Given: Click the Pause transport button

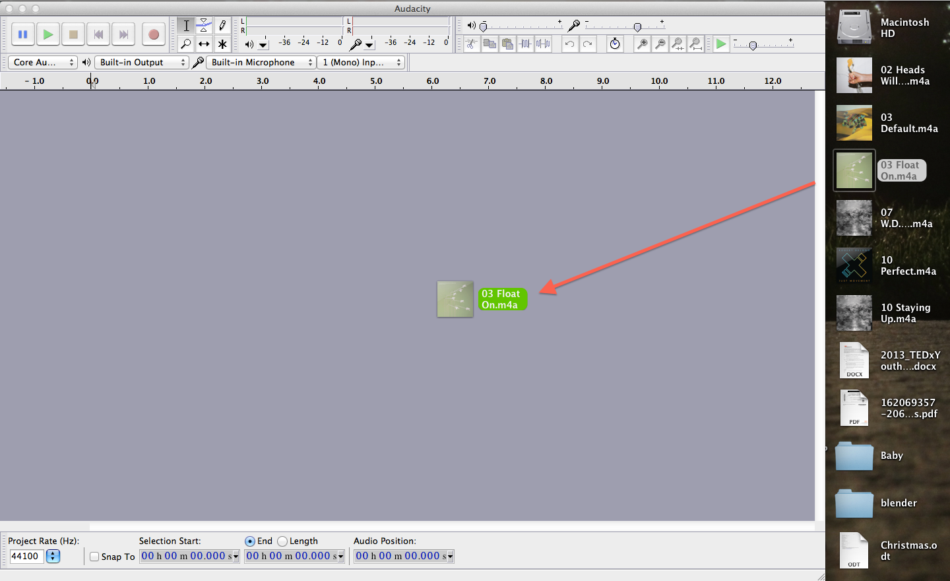Looking at the screenshot, I should 23,34.
